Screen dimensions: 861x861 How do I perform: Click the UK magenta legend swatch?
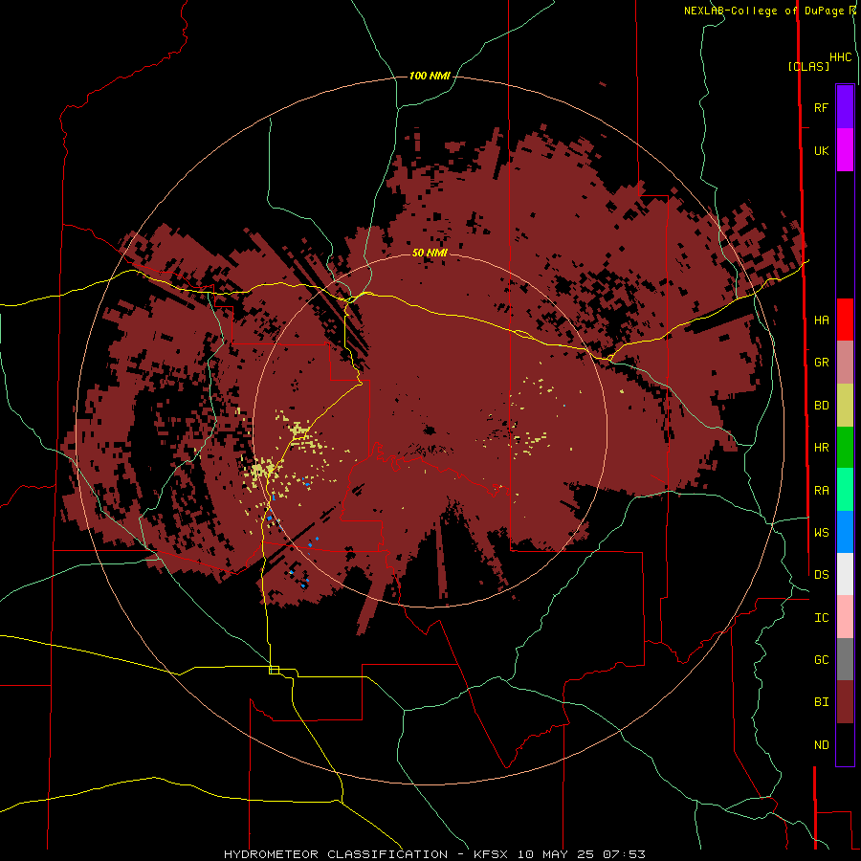pyautogui.click(x=845, y=150)
